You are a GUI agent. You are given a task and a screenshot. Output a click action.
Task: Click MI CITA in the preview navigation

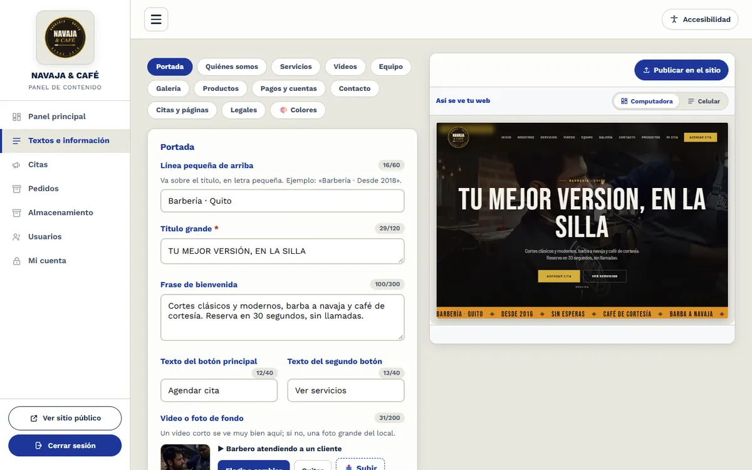(x=672, y=137)
